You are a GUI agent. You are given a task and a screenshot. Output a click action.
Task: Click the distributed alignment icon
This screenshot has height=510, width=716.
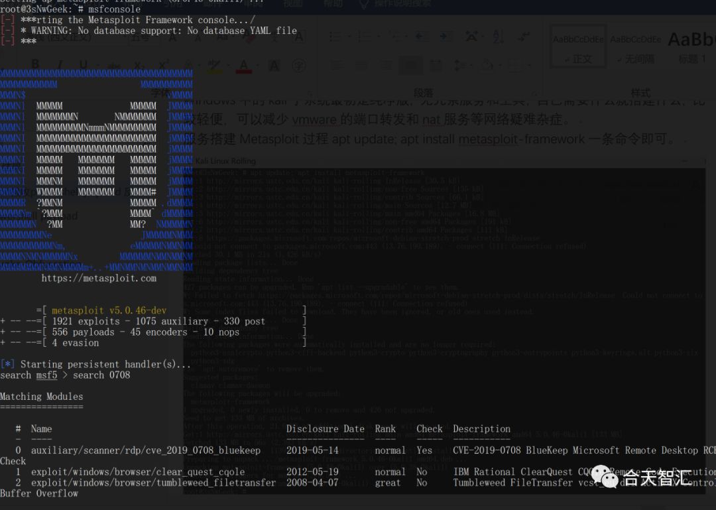436,66
